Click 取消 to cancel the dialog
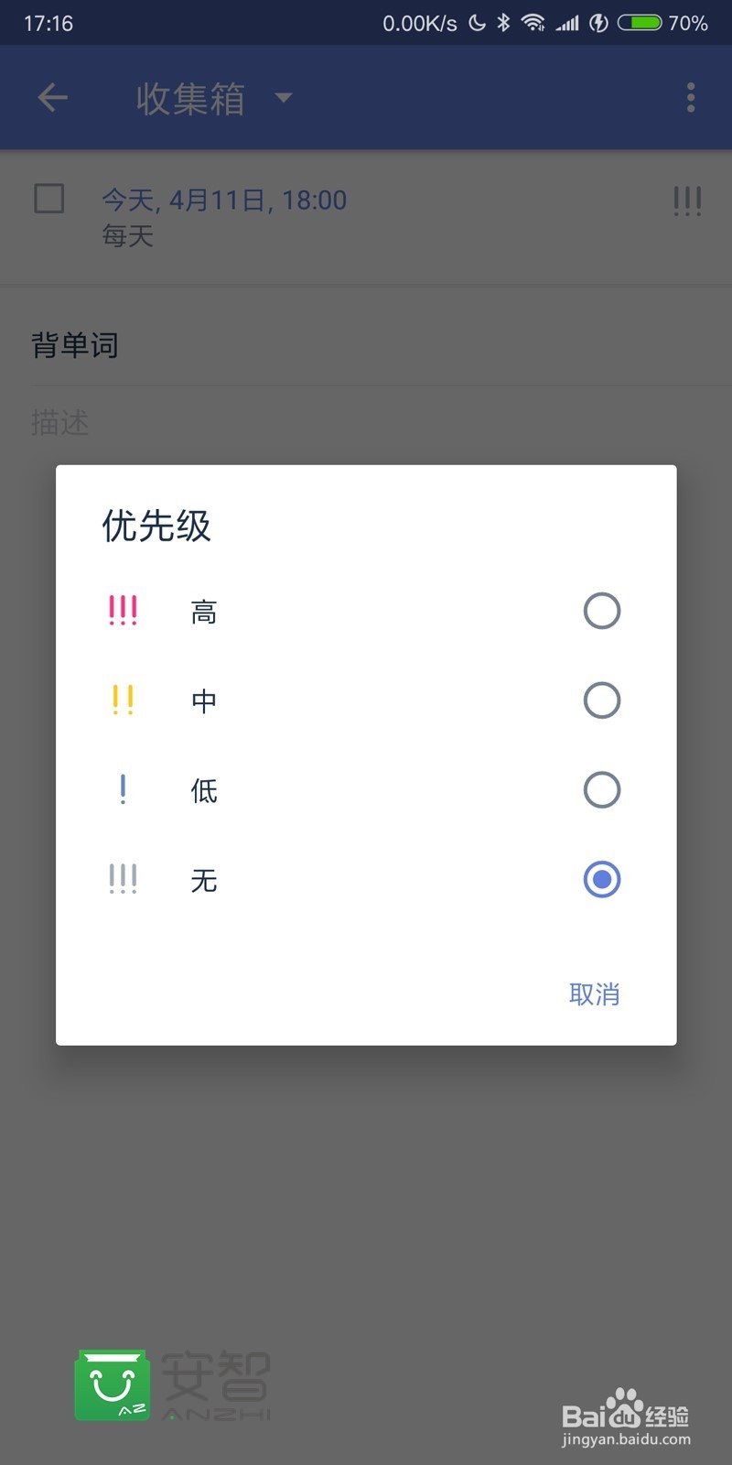 click(x=595, y=994)
